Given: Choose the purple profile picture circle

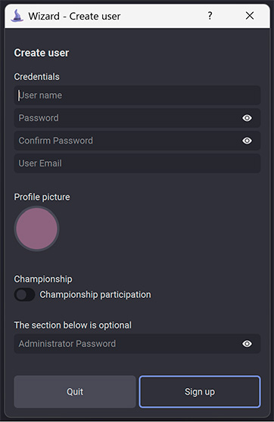Looking at the screenshot, I should [36, 228].
